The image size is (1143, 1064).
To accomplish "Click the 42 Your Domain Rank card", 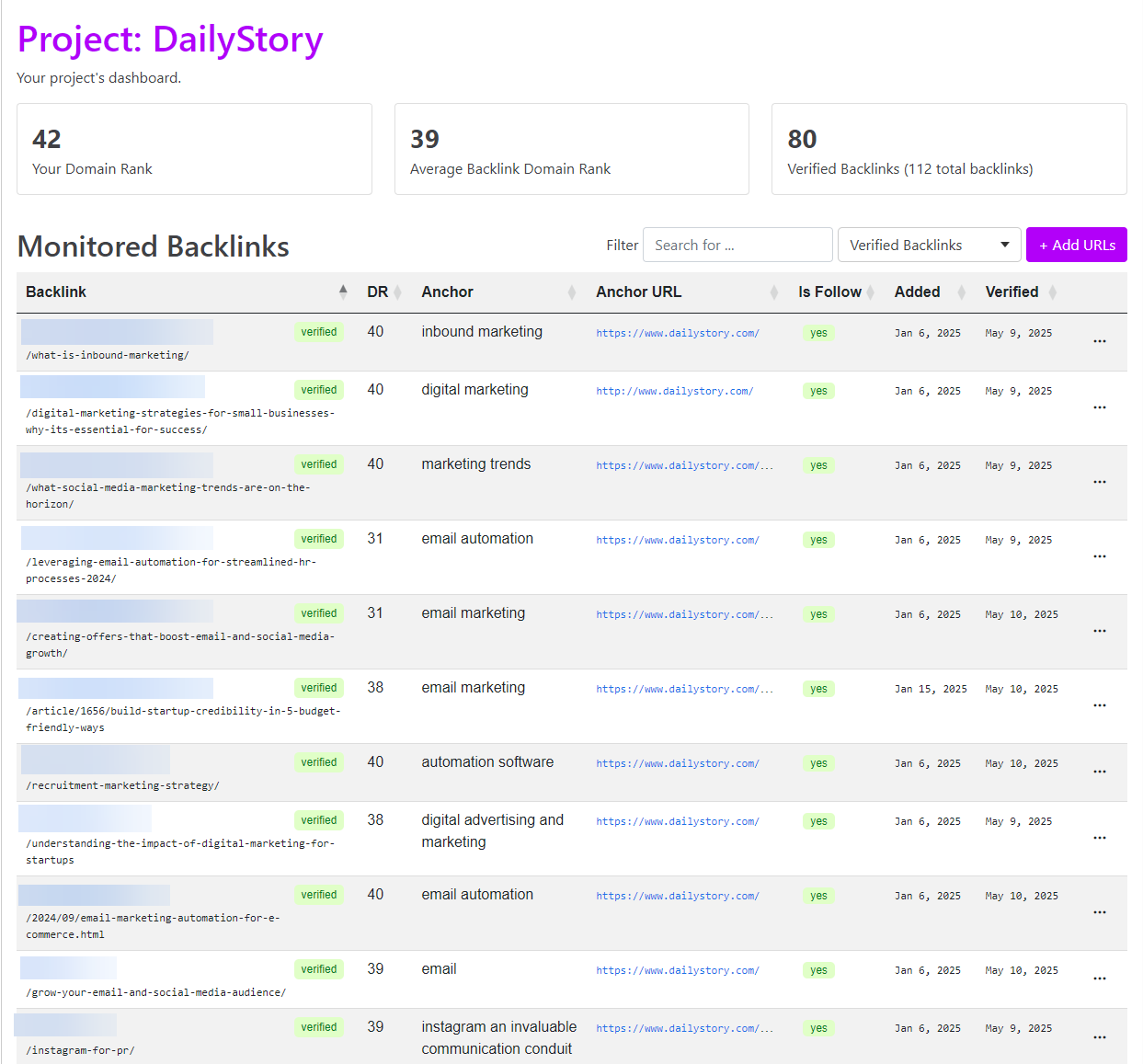I will pos(194,149).
